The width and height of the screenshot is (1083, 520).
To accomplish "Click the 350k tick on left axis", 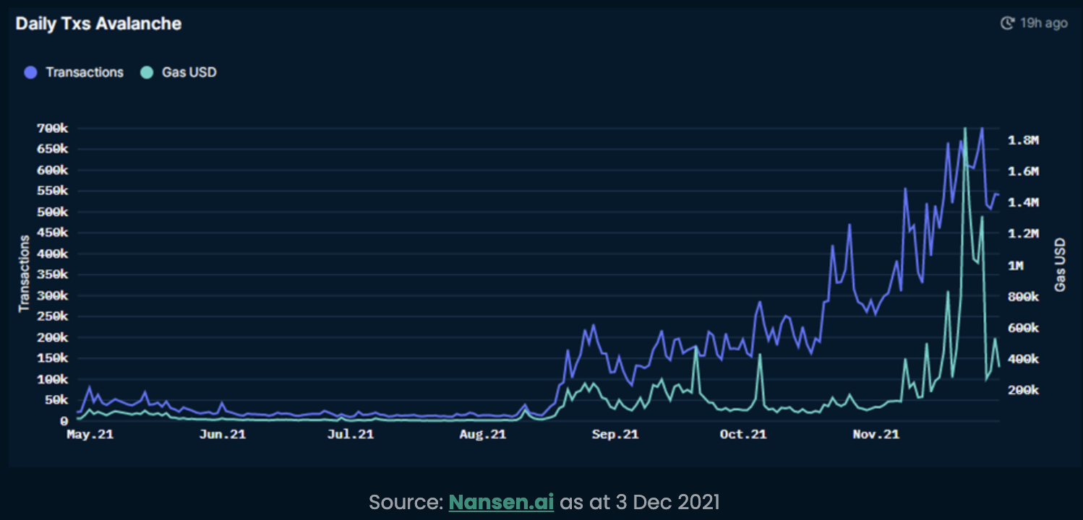I will pos(52,275).
